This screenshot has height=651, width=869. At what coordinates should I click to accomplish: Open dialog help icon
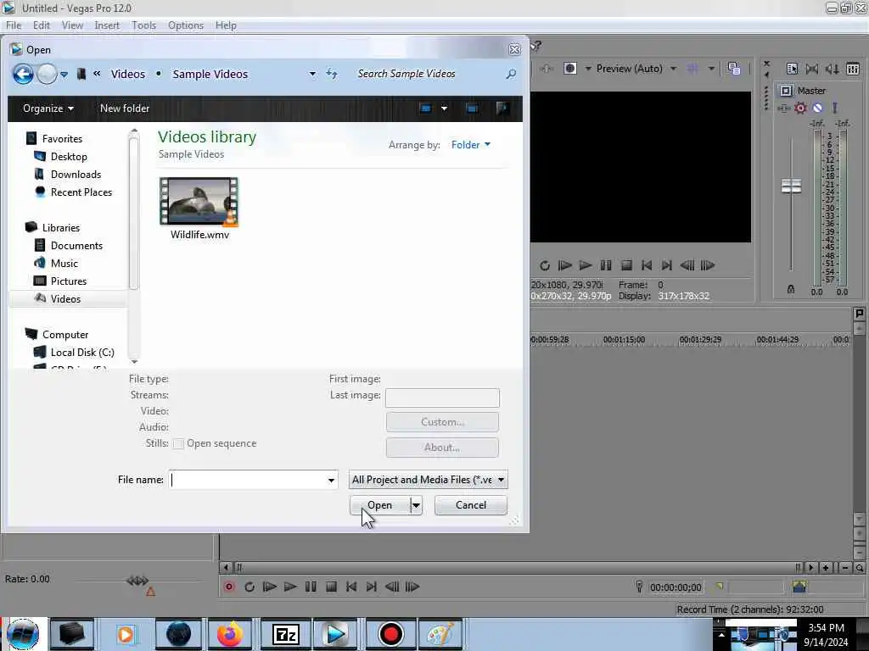(x=502, y=108)
